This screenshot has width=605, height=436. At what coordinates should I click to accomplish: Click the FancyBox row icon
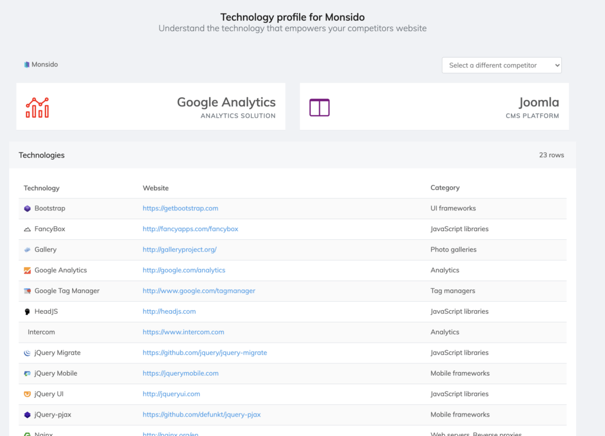coord(27,229)
